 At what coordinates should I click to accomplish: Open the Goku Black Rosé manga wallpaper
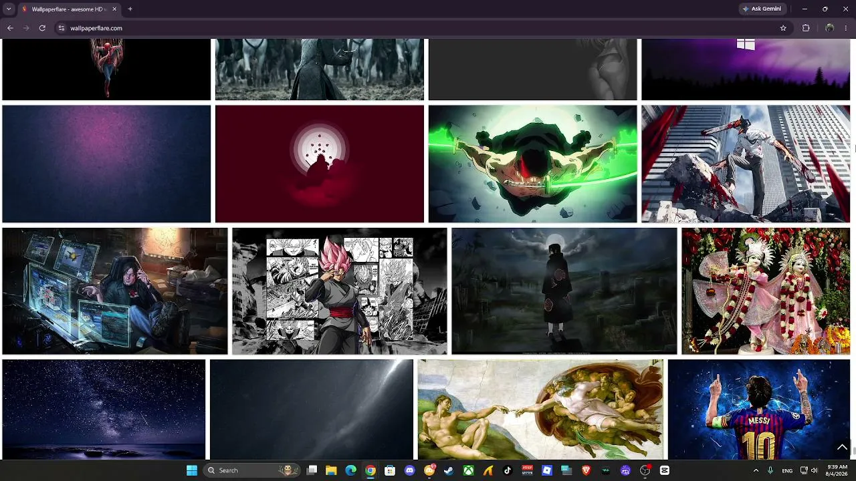[x=340, y=291]
